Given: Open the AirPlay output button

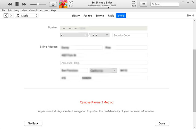Looking at the screenshot, I should coord(53,5).
